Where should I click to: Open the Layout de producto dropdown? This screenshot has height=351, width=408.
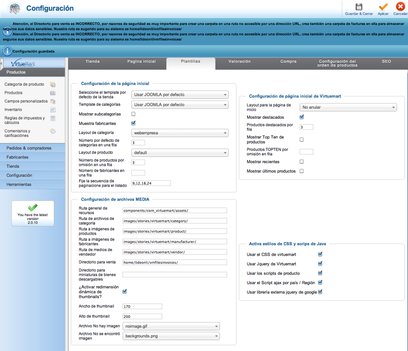[x=180, y=152]
